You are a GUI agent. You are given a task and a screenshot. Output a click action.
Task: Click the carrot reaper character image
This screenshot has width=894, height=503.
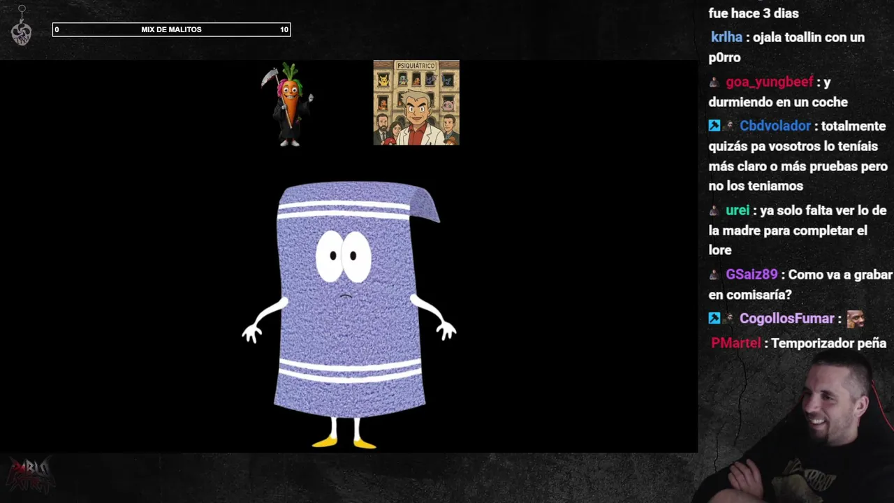pos(288,104)
